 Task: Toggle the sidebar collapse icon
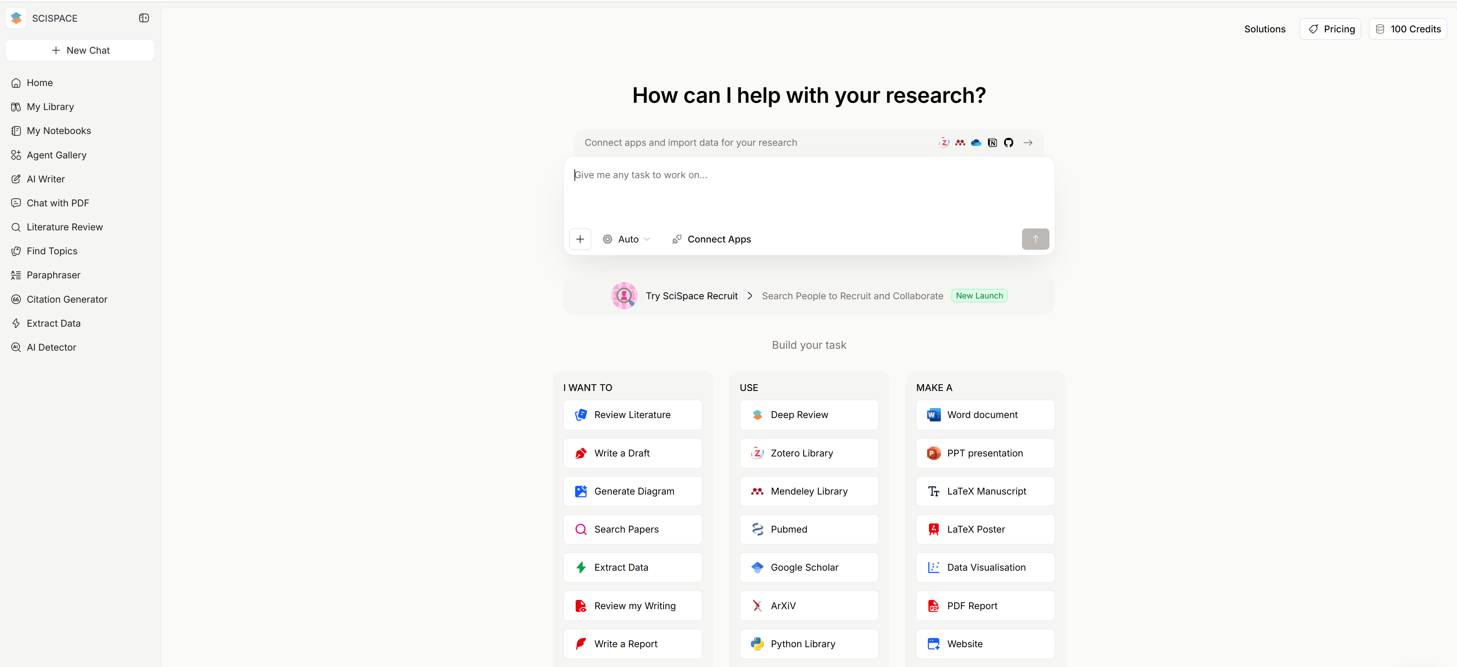[x=144, y=18]
